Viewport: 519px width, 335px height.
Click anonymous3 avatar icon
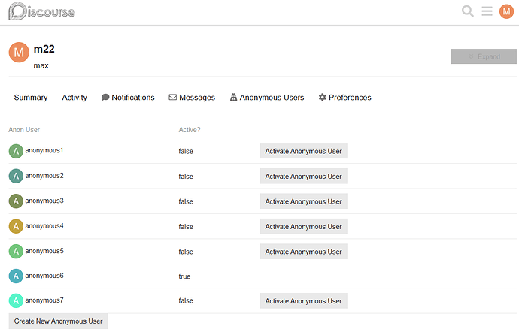pyautogui.click(x=16, y=201)
